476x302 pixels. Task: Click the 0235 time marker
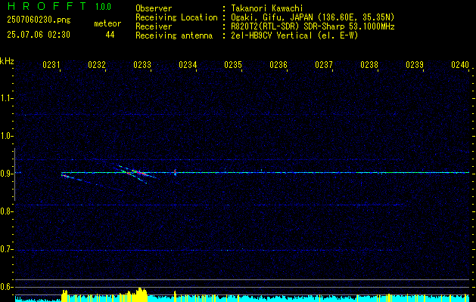coord(233,65)
